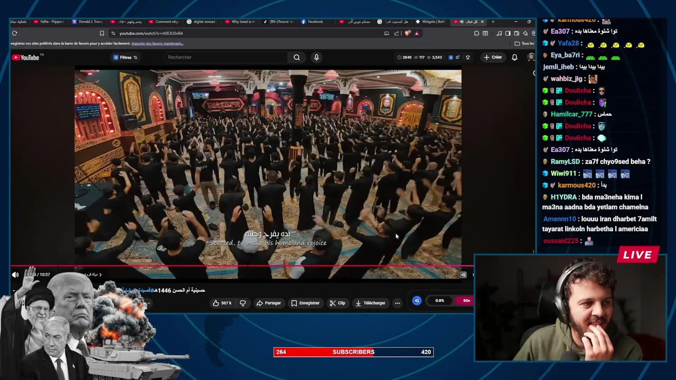Click the search magnifier button
Viewport: 676px width, 380px height.
click(x=297, y=57)
